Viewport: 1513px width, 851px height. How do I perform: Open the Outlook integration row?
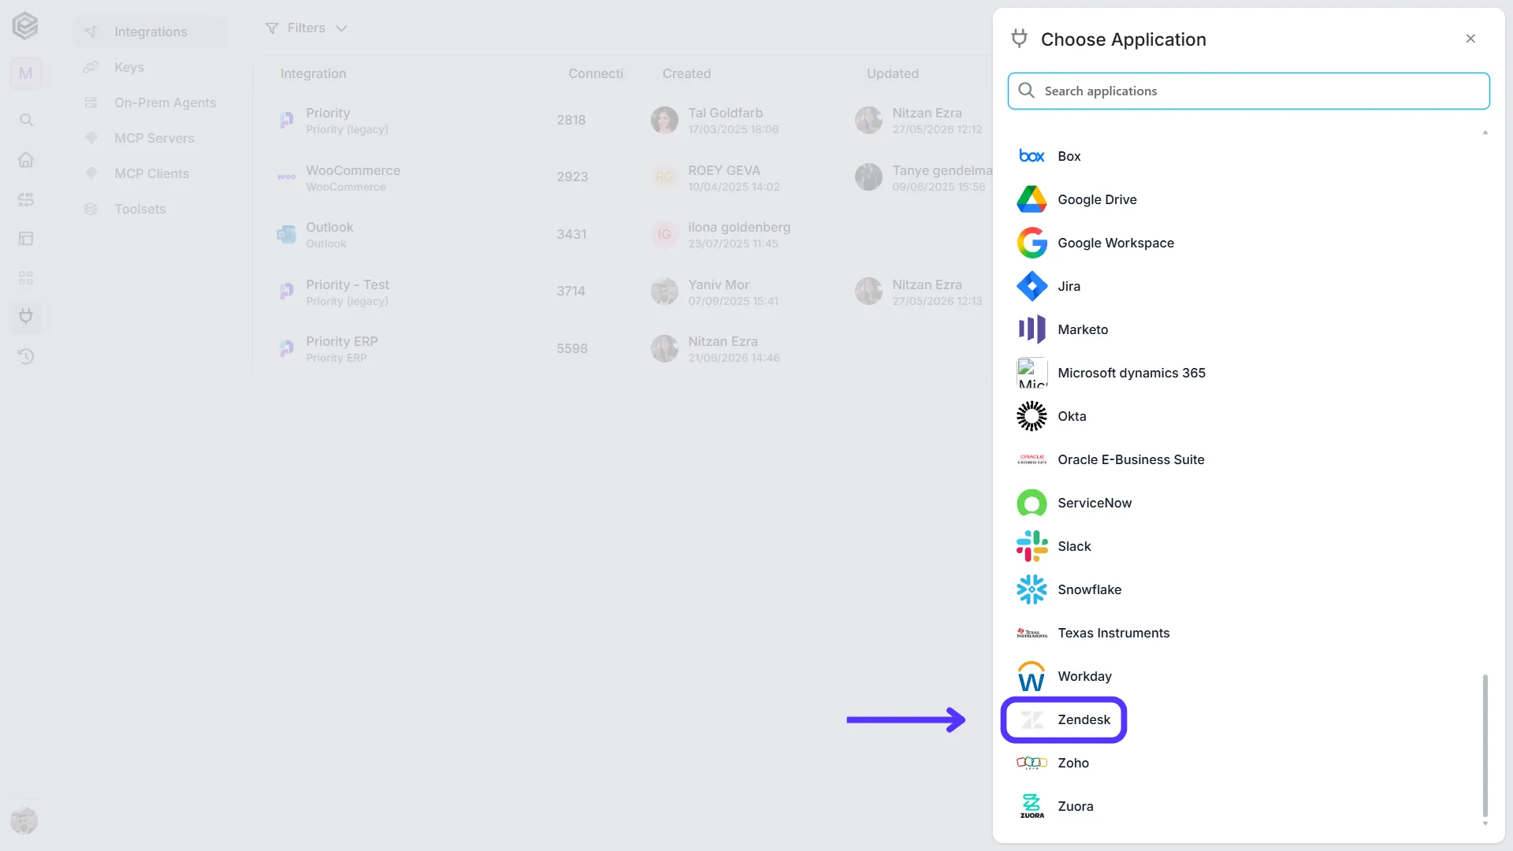623,235
